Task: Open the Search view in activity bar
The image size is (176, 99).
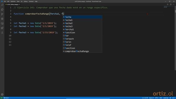Action: 2,5
